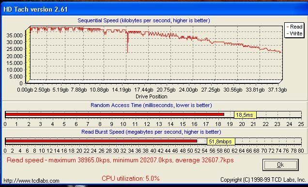This screenshot has height=187, width=308.
Task: Click the Drive Position axis label
Action: coord(152,96)
